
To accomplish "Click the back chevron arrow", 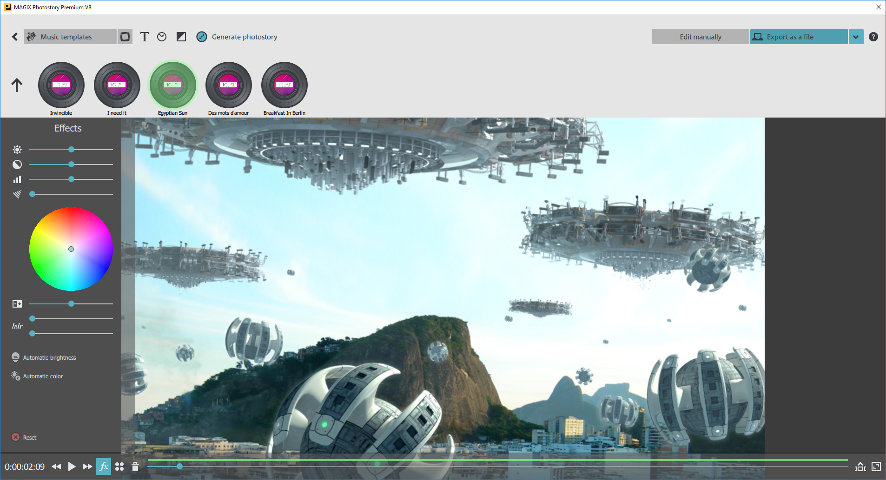I will (14, 37).
